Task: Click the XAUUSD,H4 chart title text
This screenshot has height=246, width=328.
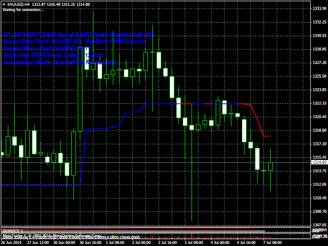Action: pos(18,4)
